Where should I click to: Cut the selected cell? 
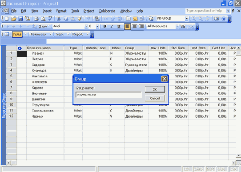tap(59, 19)
